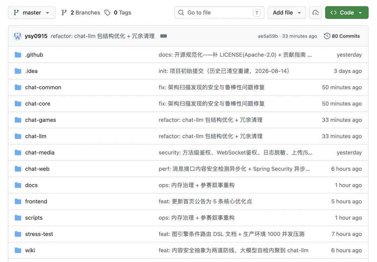Click the folder icon beside chat-media
This screenshot has height=262, width=377.
(18, 152)
